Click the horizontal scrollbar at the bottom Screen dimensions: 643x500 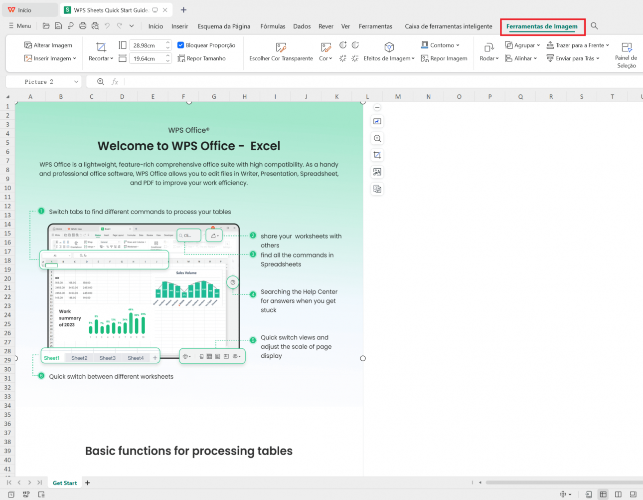coord(563,483)
